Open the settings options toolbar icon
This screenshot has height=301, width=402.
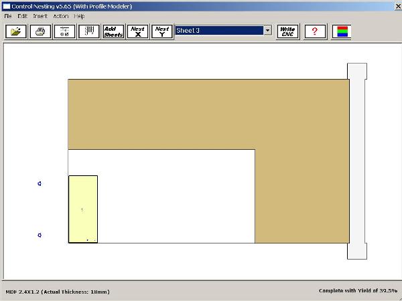(65, 31)
